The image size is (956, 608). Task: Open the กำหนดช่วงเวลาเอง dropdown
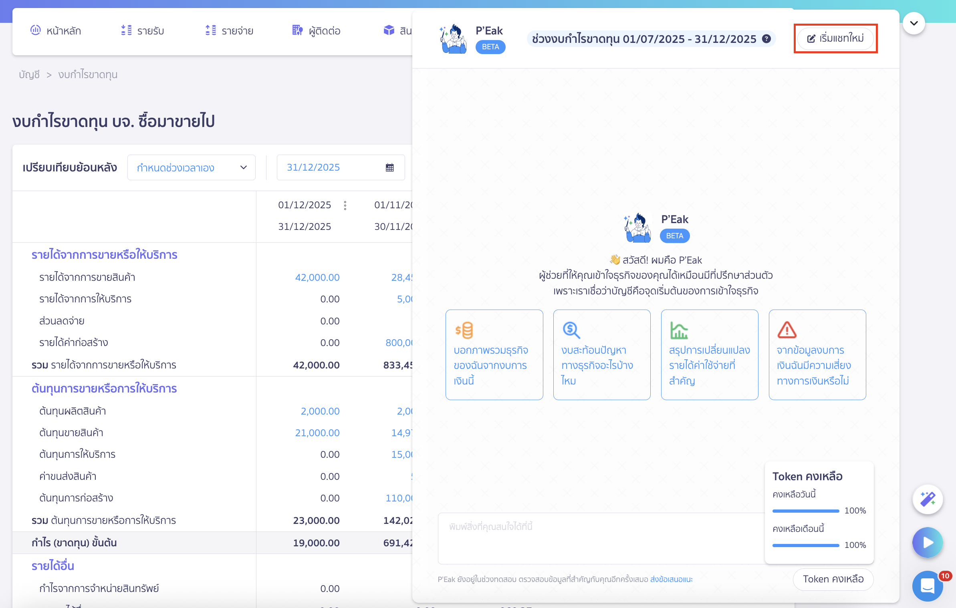click(x=192, y=167)
